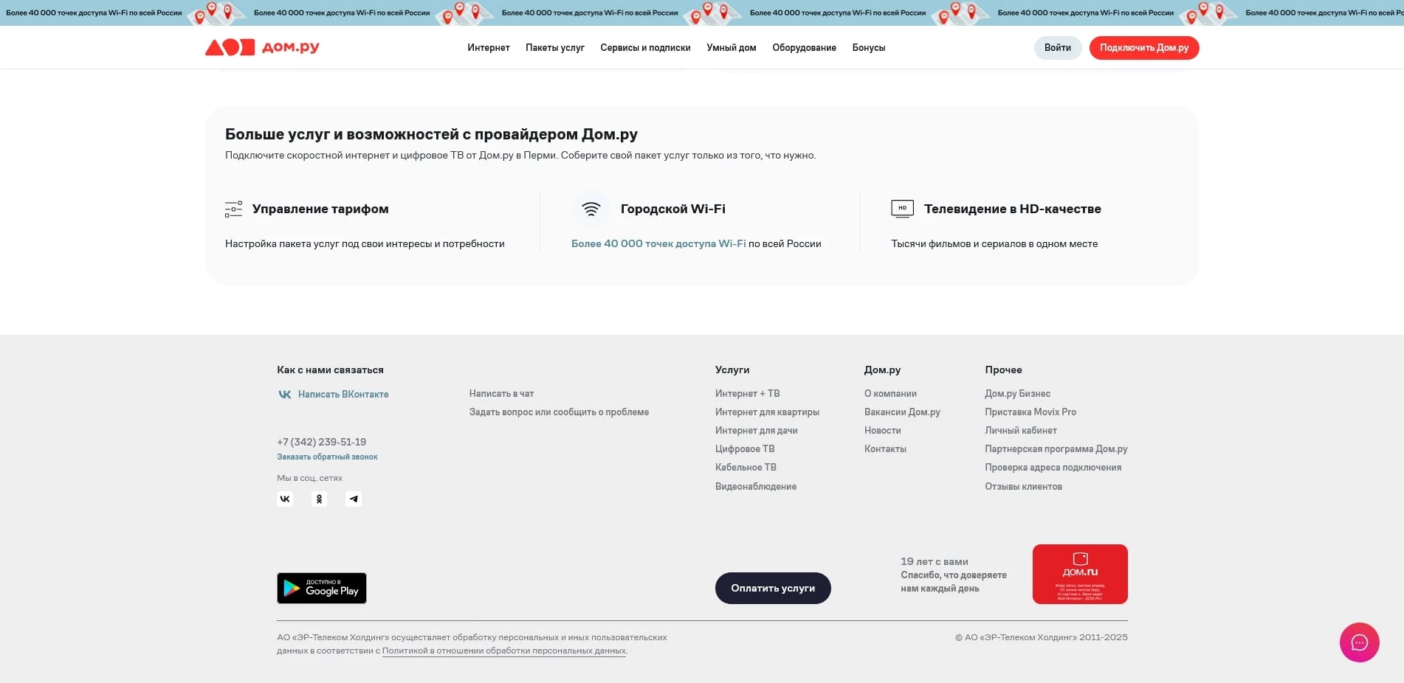Expand the Оборудование navigation menu
Viewport: 1404px width, 683px height.
[804, 48]
